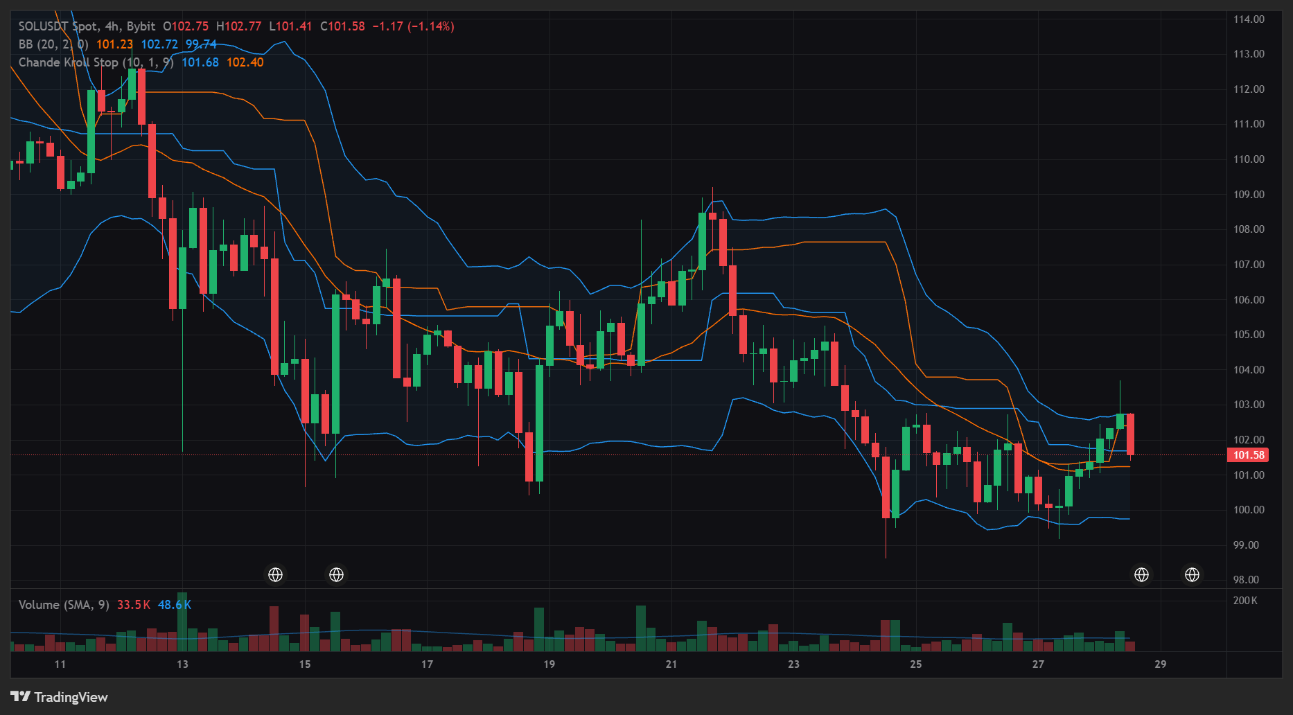Click the globe event icon below date 15
The image size is (1293, 715).
[275, 574]
